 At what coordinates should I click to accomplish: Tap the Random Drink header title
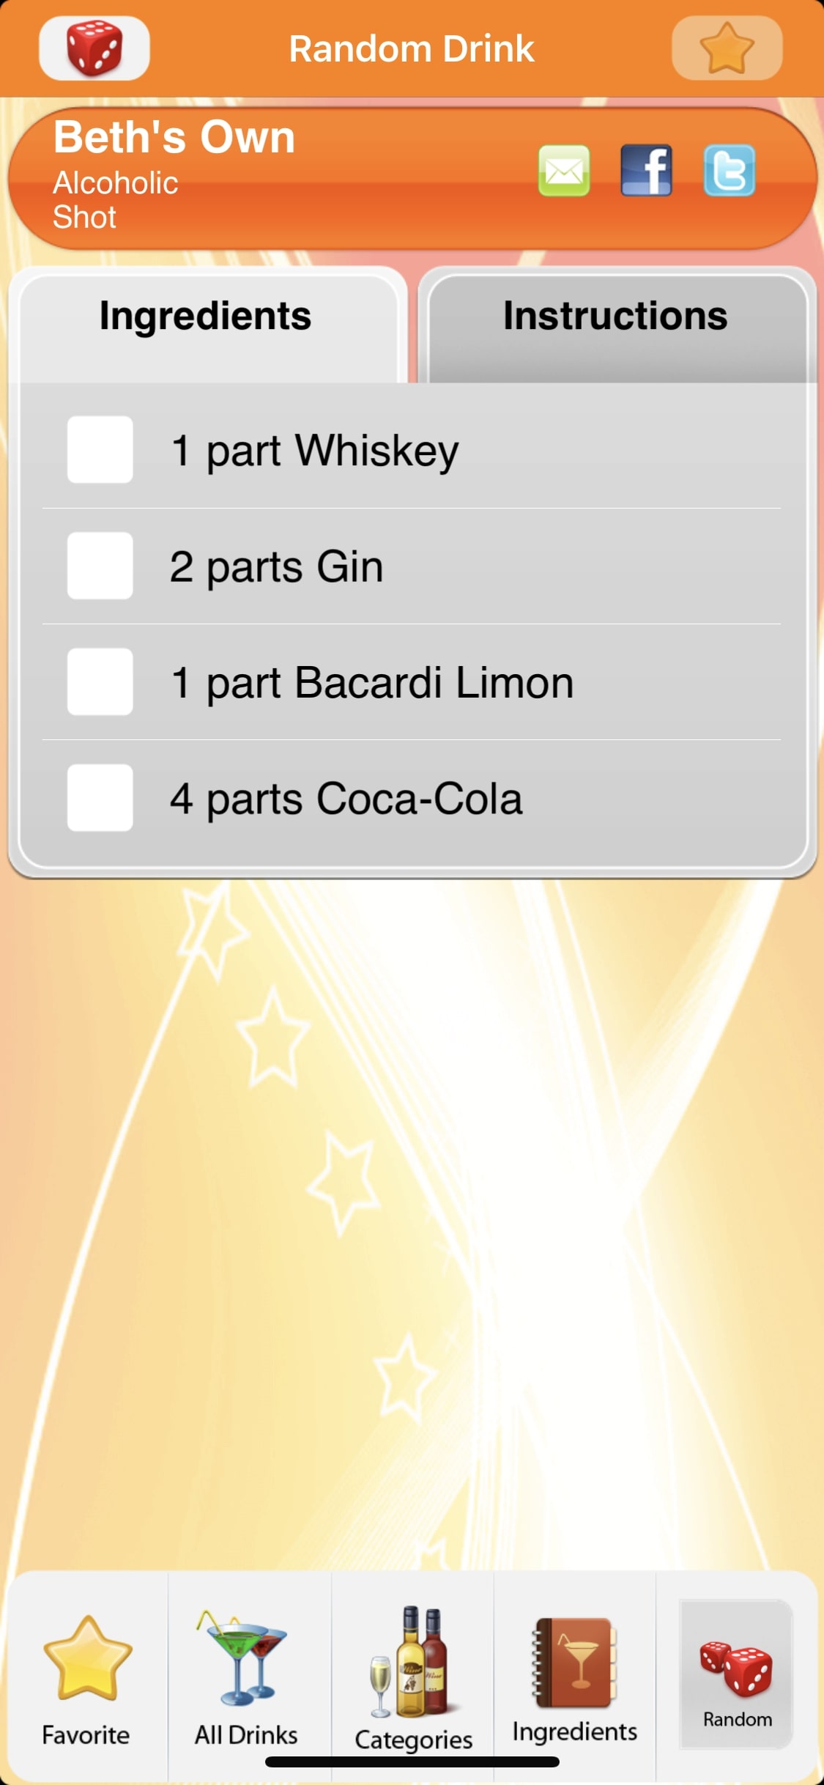coord(412,49)
